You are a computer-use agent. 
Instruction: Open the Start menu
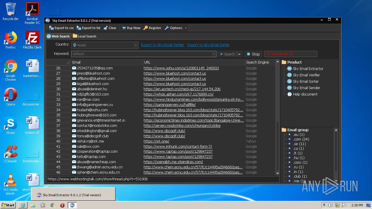point(8,205)
